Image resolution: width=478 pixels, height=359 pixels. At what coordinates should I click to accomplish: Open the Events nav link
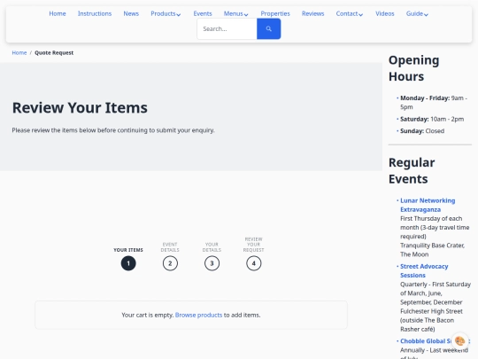point(203,13)
